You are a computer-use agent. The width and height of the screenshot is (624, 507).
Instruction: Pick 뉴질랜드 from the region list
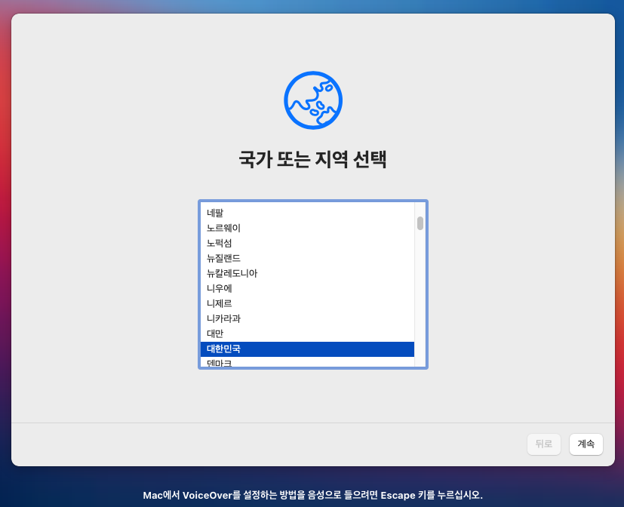307,259
